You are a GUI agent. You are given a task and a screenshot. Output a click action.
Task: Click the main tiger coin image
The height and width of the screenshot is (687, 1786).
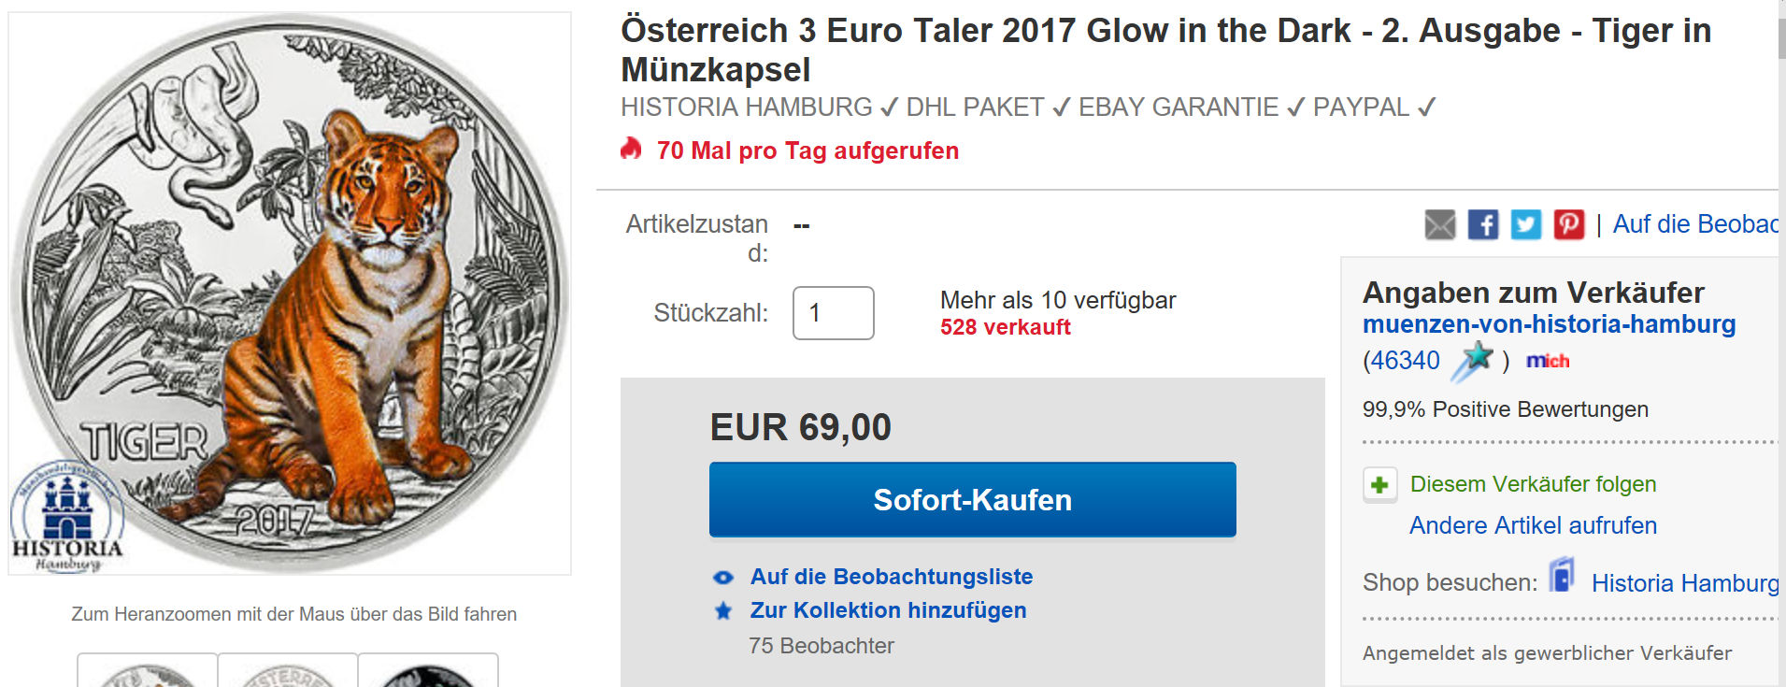click(290, 293)
